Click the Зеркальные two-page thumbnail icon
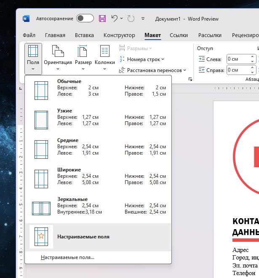259x278 pixels. [41, 208]
